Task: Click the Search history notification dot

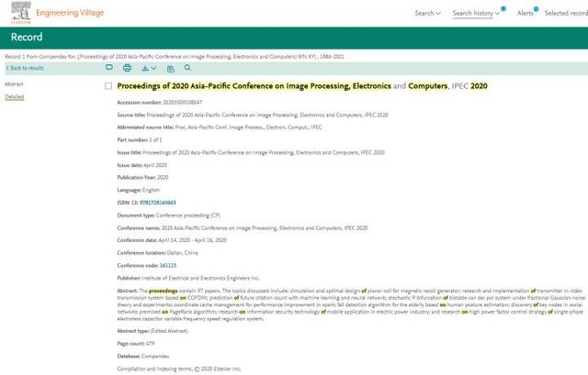Action: coord(503,8)
